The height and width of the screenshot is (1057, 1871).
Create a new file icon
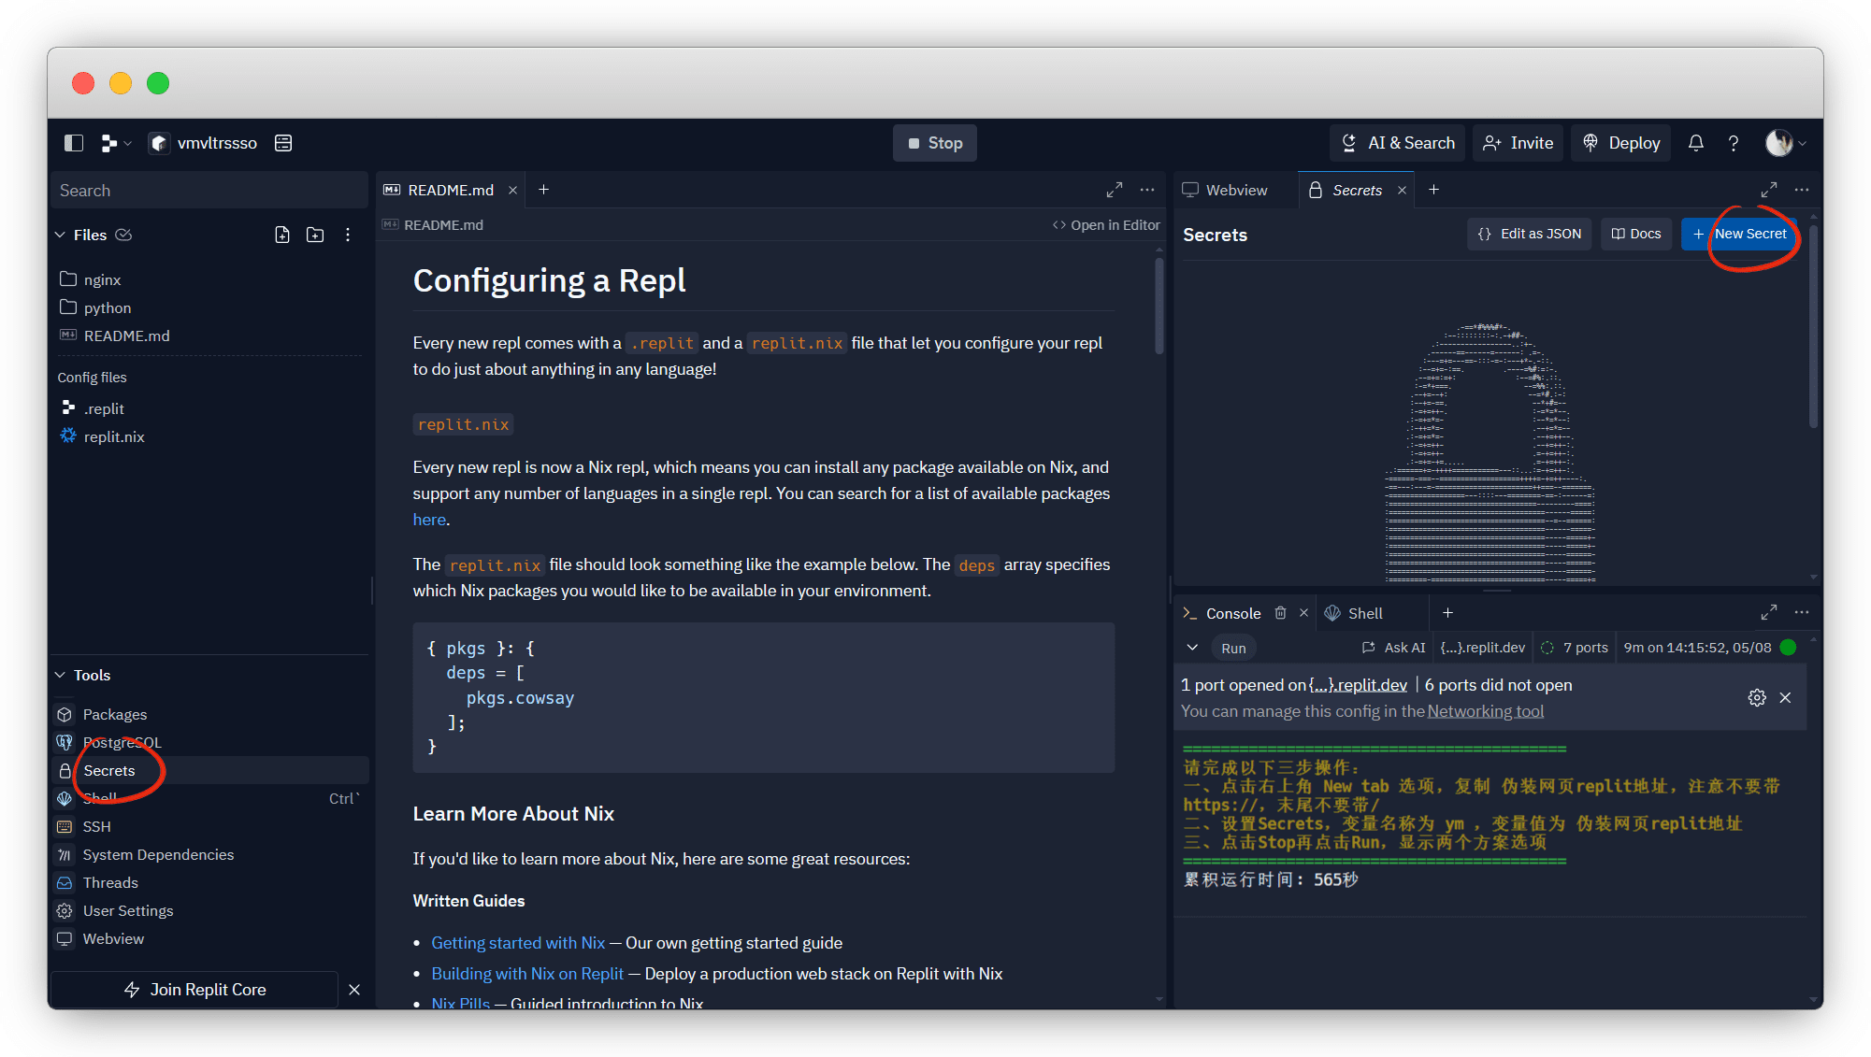pyautogui.click(x=281, y=235)
